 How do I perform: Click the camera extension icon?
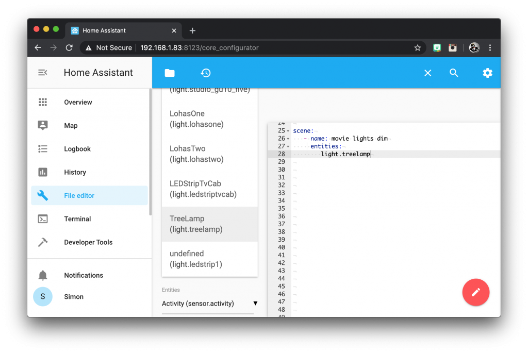pos(453,48)
